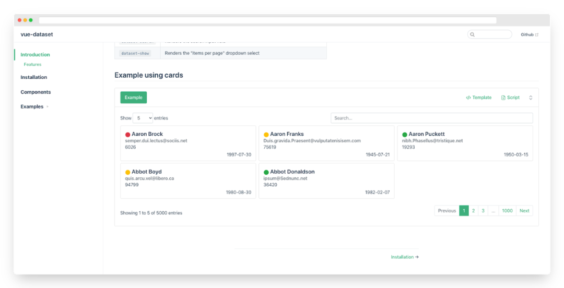Open the Components sidebar menu item
The image size is (564, 288).
(x=36, y=92)
